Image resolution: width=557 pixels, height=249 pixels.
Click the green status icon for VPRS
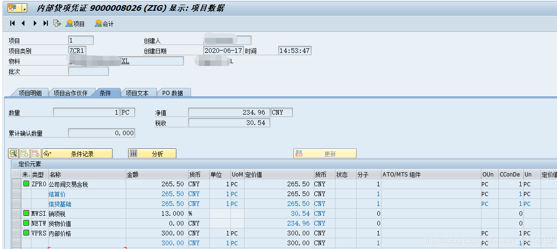click(x=26, y=233)
